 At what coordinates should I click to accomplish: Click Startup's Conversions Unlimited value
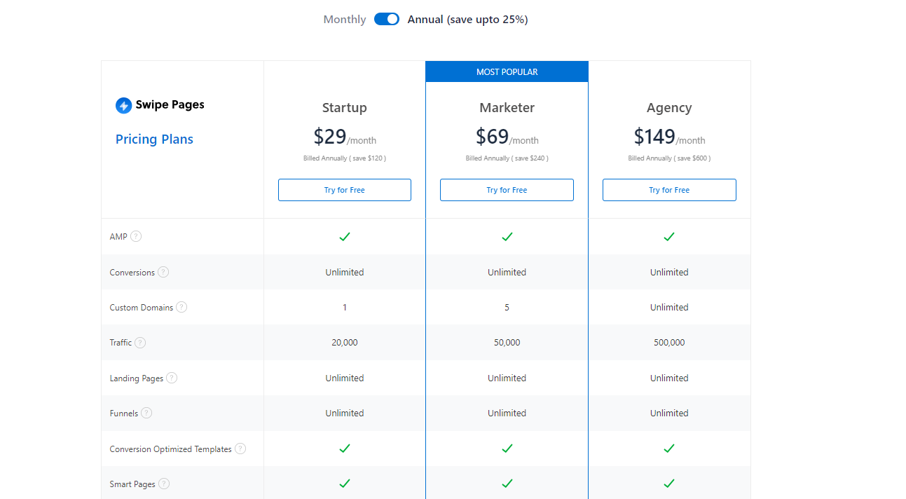click(345, 272)
